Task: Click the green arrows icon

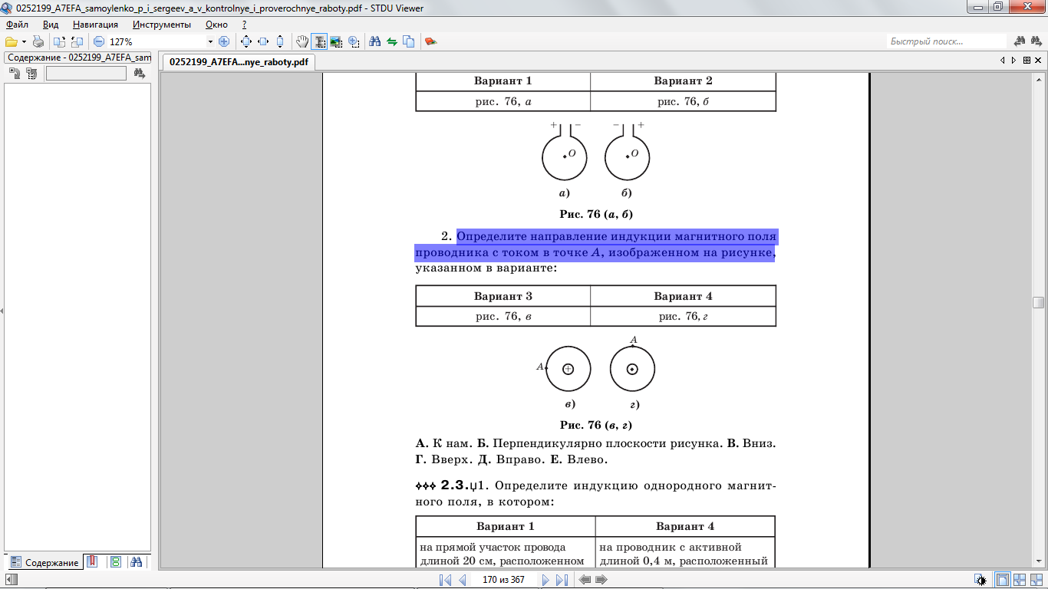Action: [x=392, y=41]
